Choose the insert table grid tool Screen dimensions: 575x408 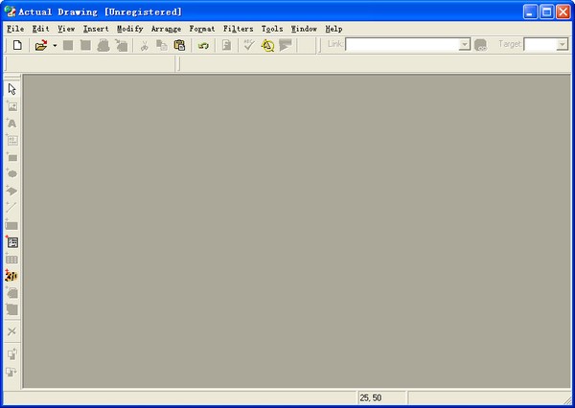[x=11, y=260]
